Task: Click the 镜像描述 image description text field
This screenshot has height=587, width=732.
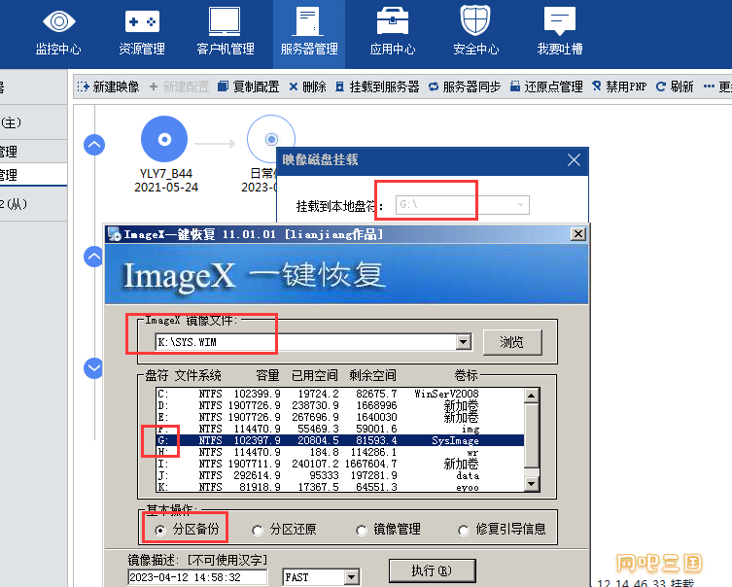Action: tap(197, 577)
